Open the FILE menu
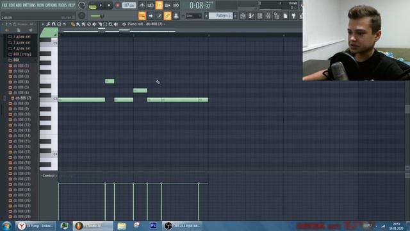Image resolution: width=410 pixels, height=231 pixels. click(4, 5)
